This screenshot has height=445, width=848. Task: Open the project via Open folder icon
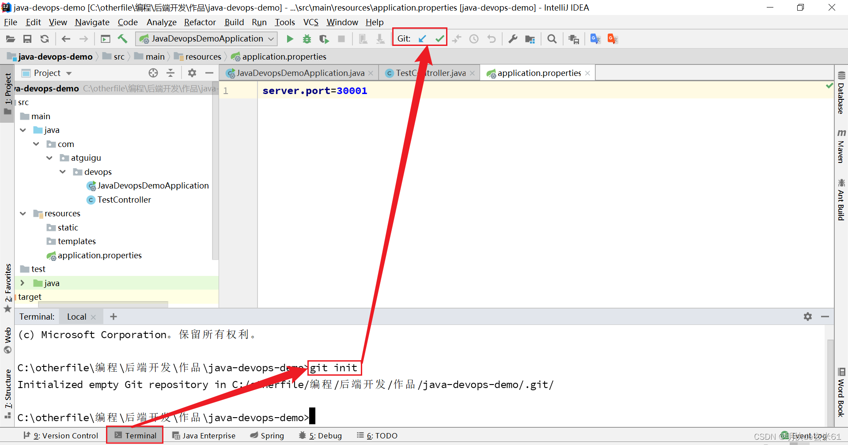[x=11, y=39]
